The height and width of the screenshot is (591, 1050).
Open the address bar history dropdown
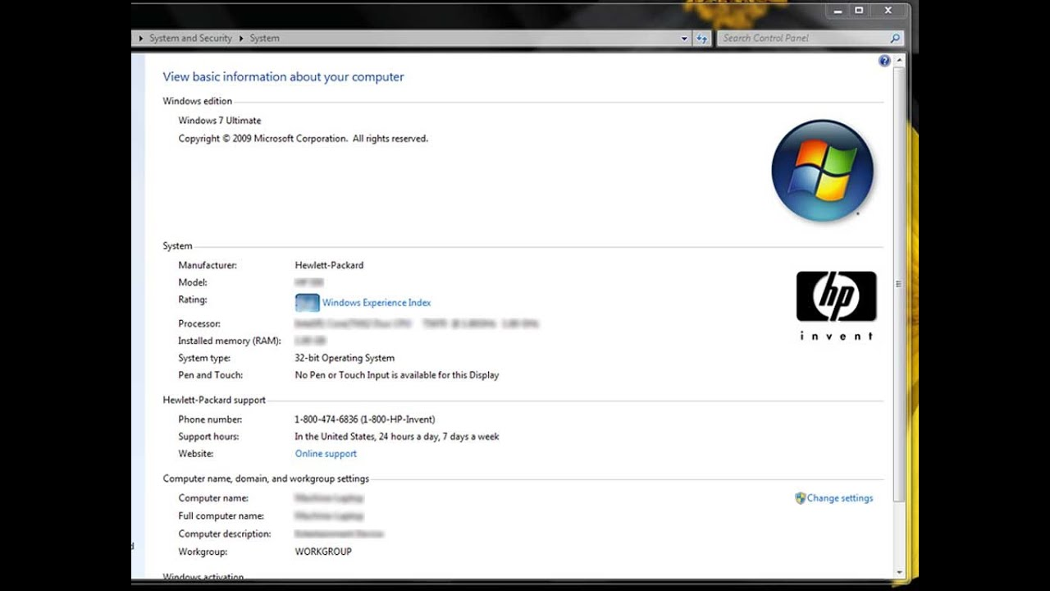pos(684,39)
